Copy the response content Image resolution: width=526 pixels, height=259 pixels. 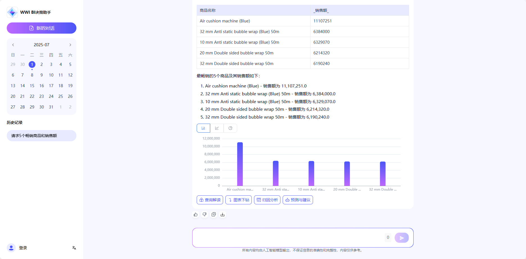[214, 214]
